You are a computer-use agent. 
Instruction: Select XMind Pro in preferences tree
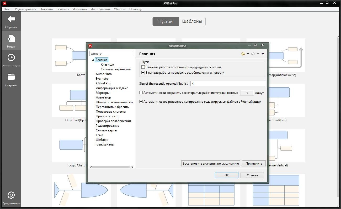[x=103, y=83]
